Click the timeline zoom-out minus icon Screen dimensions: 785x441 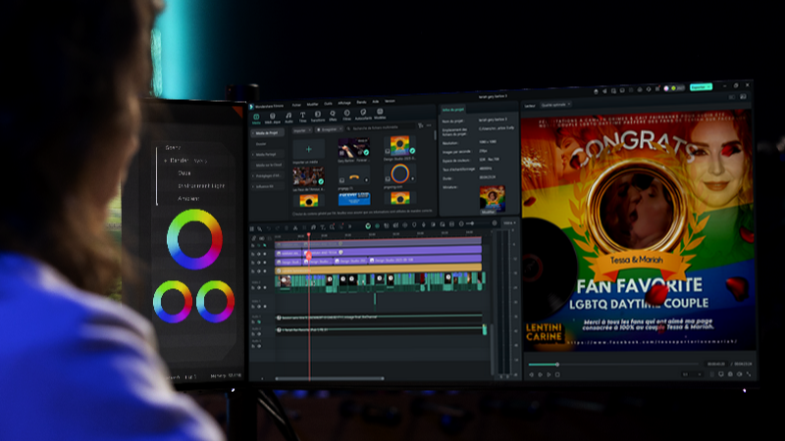tap(461, 223)
